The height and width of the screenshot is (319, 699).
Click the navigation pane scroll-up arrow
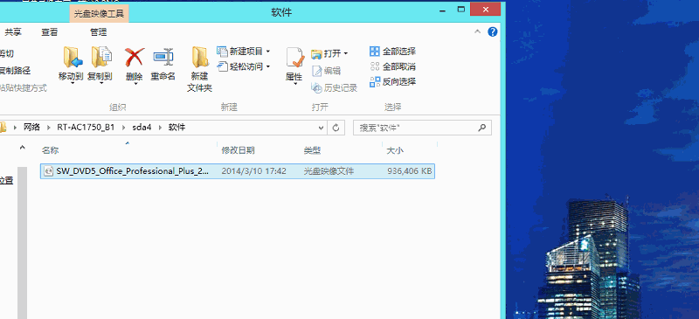point(23,148)
